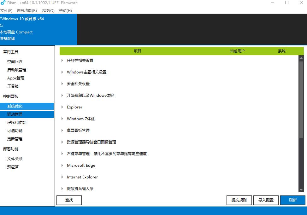Screen dimensions: 307x215
Task: Click the scrollbar up arrow icon
Action: (x=301, y=57)
